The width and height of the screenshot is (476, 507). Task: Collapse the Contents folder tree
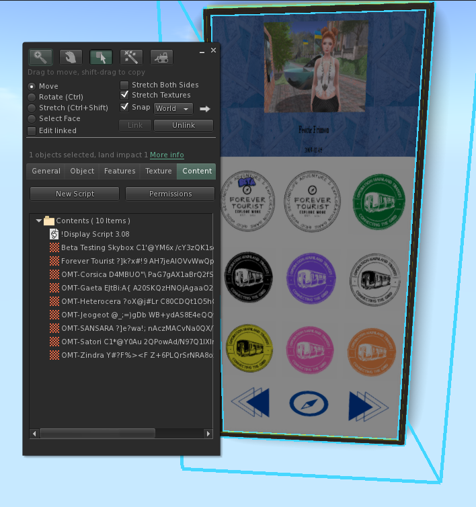(39, 221)
